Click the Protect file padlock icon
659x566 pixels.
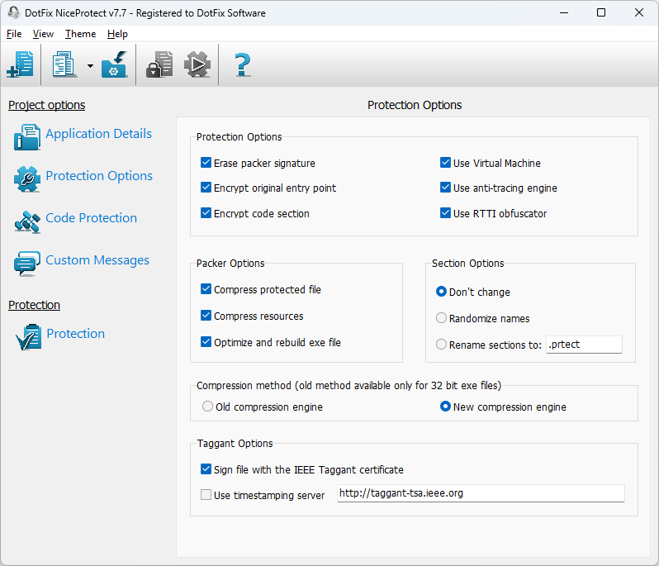point(159,64)
